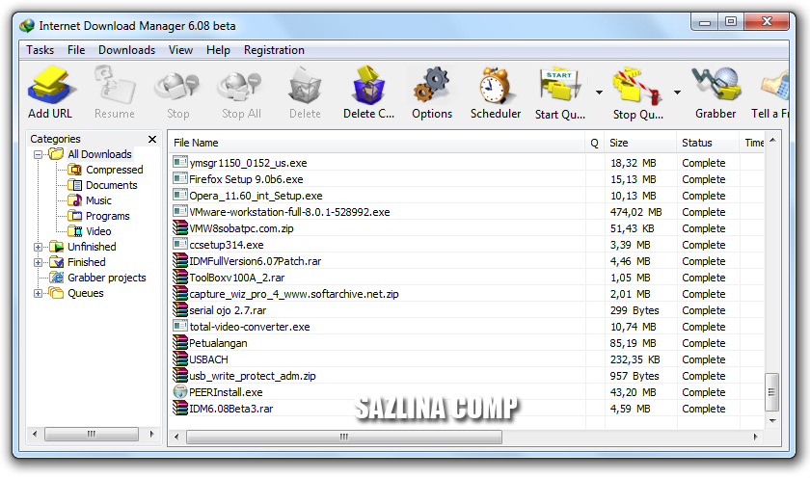Open the Grabber tool icon

pyautogui.click(x=715, y=85)
